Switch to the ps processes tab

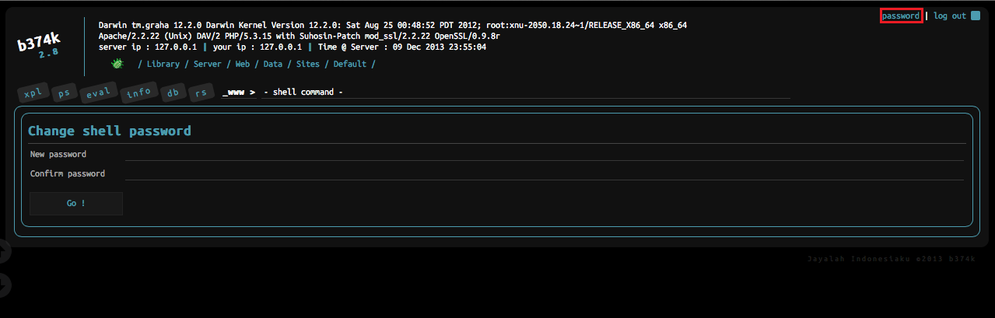65,94
